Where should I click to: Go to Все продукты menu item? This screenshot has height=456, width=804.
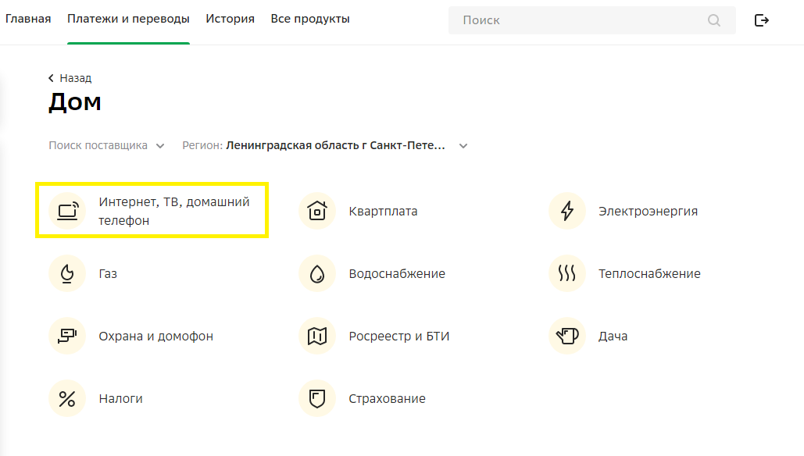[310, 19]
